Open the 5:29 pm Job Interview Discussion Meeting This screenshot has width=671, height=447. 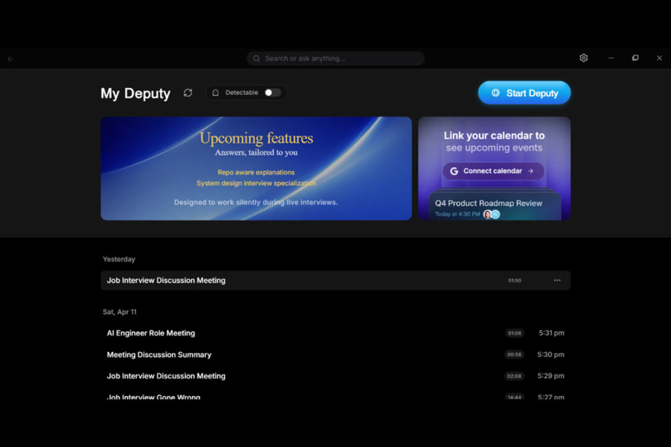pyautogui.click(x=335, y=376)
